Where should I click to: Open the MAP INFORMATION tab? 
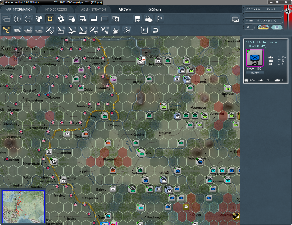pyautogui.click(x=19, y=9)
